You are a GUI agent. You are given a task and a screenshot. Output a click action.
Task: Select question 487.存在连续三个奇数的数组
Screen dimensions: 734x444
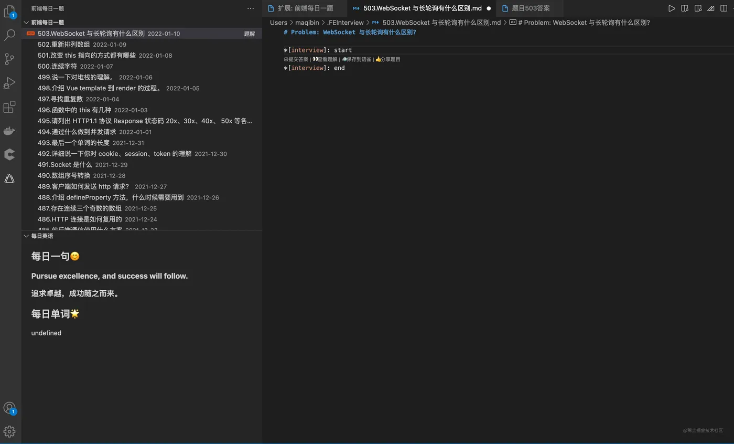click(x=142, y=208)
